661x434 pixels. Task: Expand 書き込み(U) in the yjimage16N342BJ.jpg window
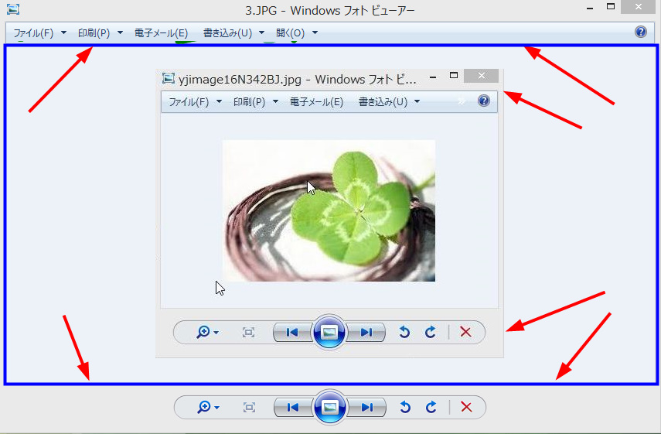click(389, 101)
